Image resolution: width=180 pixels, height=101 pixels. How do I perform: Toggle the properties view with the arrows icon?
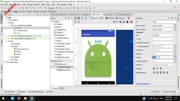coord(168,18)
